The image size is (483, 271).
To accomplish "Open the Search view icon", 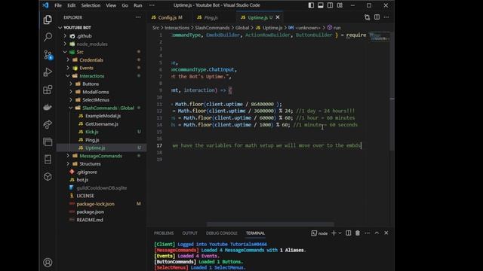I will pos(48,37).
